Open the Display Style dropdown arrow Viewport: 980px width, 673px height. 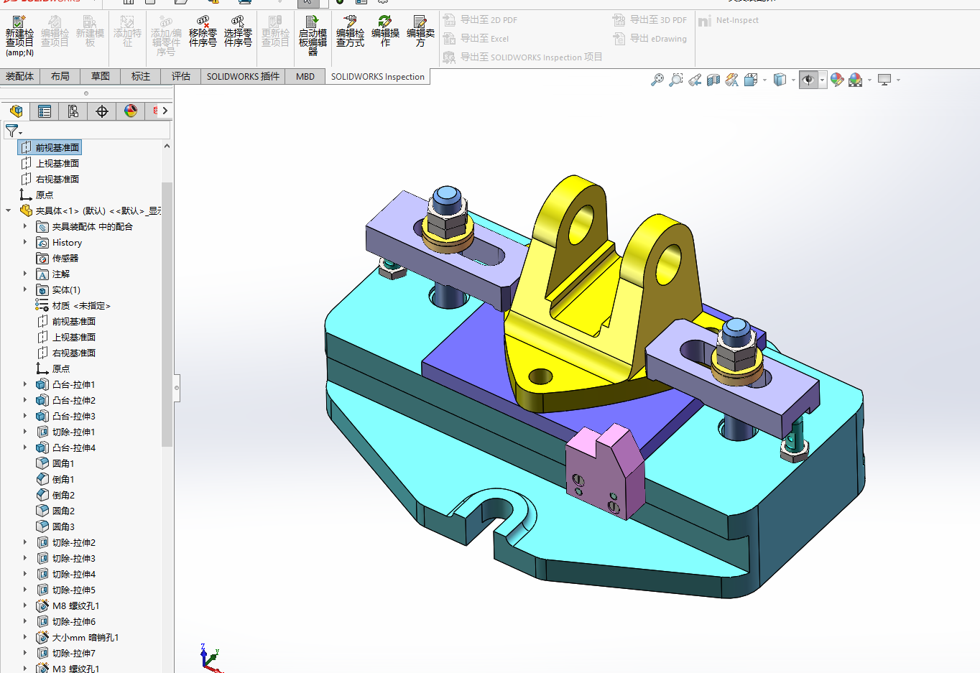[x=793, y=80]
